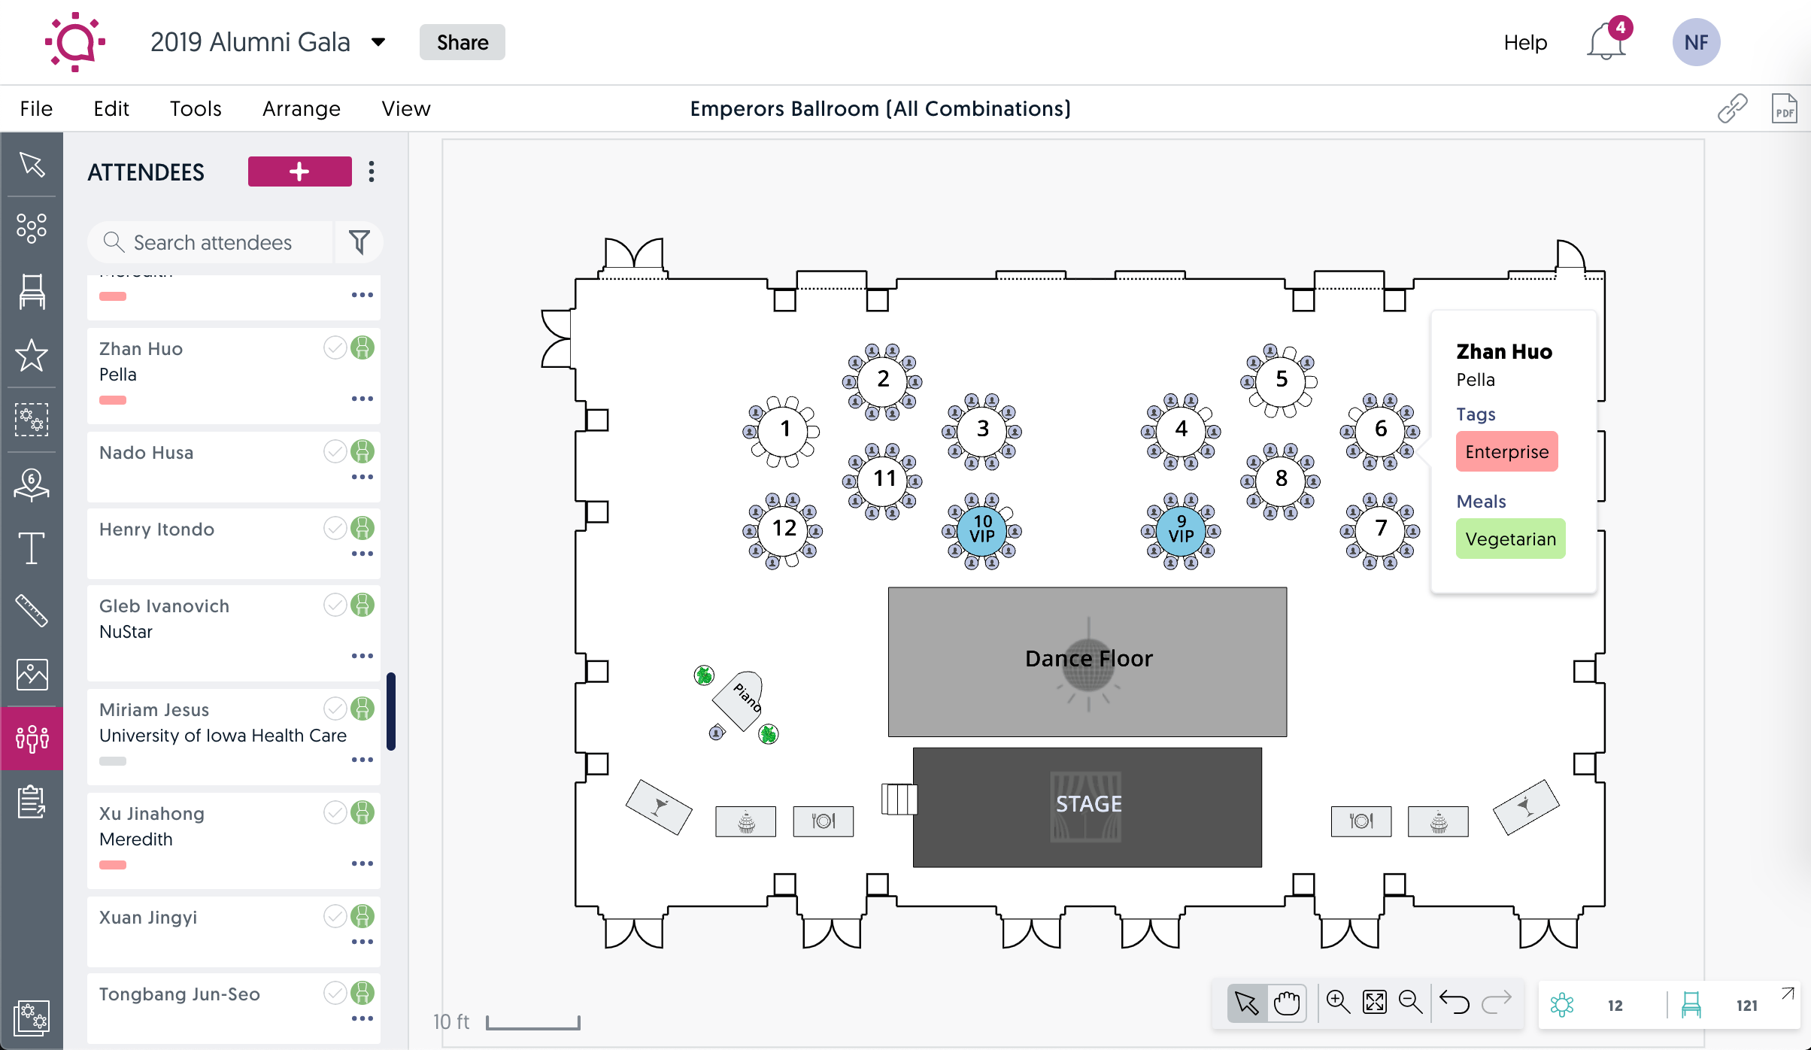The height and width of the screenshot is (1050, 1811).
Task: Open the Tools menu
Action: (x=196, y=108)
